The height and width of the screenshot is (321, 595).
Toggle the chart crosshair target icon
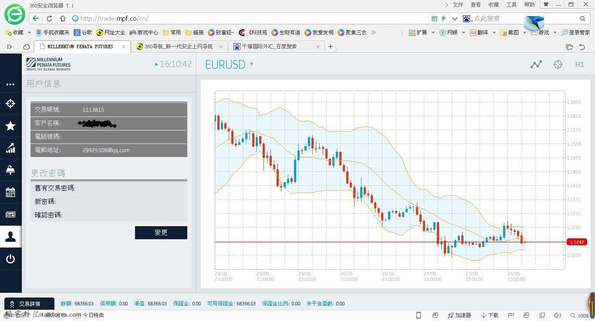558,64
